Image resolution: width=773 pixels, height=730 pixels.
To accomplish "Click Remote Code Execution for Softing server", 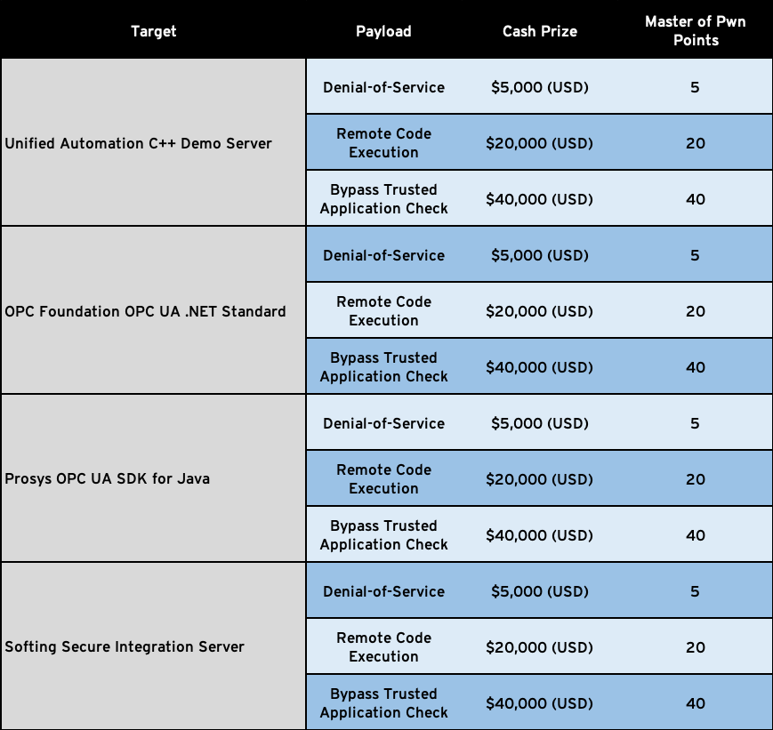I will [383, 647].
